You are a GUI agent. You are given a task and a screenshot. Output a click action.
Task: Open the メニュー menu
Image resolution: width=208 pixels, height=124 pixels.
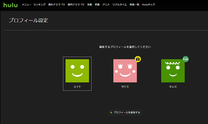(x=27, y=5)
